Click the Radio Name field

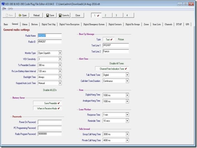[x=50, y=35]
